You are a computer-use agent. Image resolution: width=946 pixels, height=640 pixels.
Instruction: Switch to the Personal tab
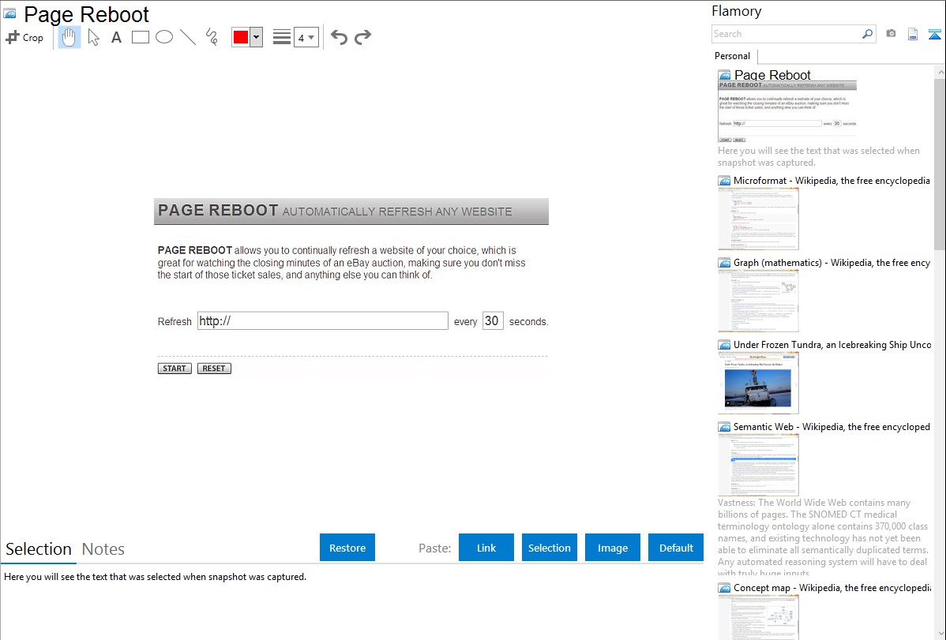coord(733,56)
